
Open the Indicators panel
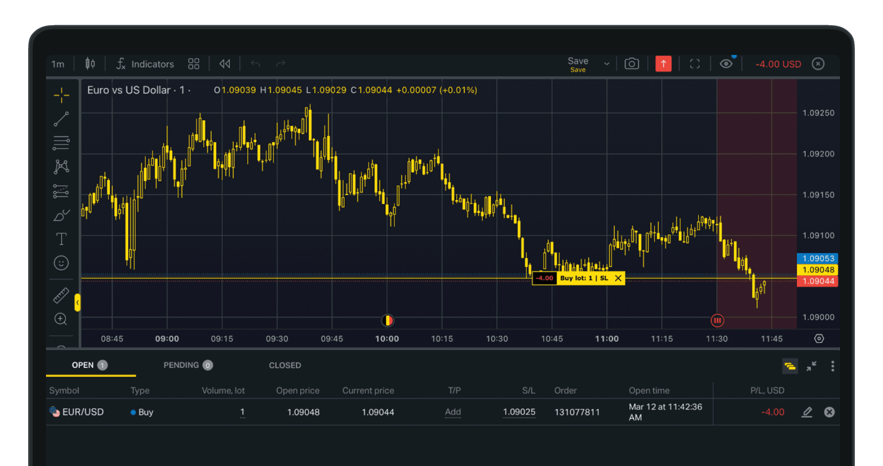(x=145, y=63)
